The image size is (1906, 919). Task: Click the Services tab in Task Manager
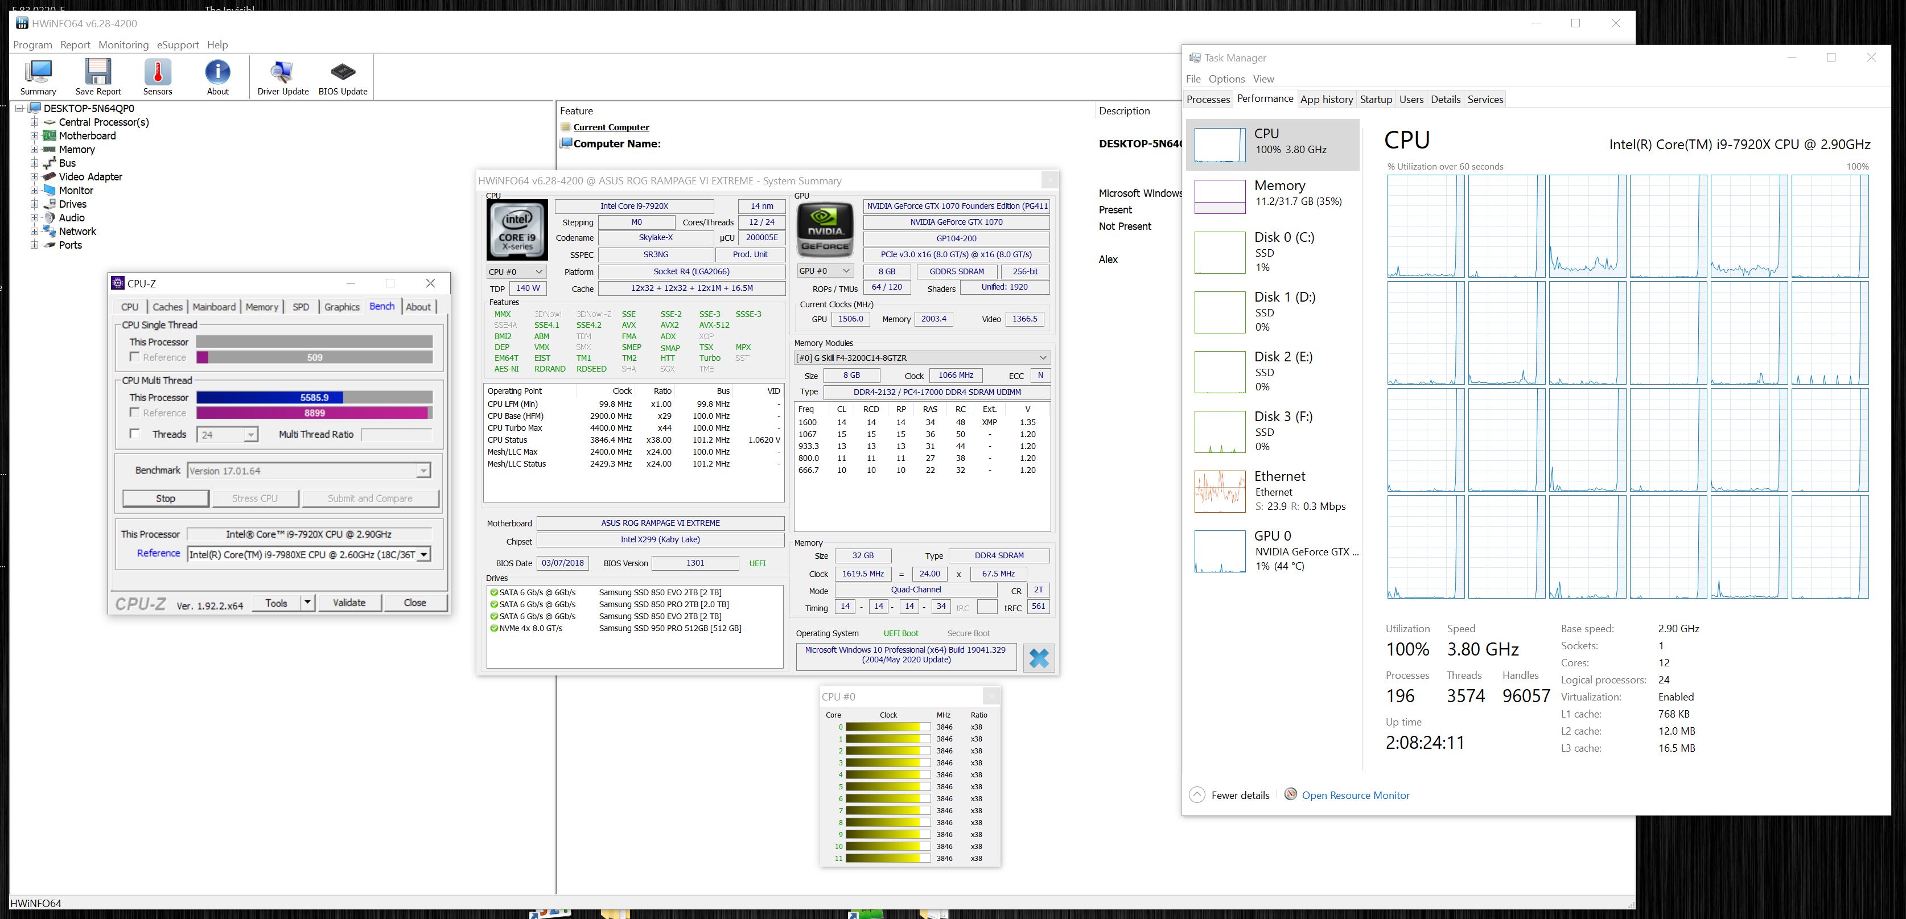pos(1485,99)
